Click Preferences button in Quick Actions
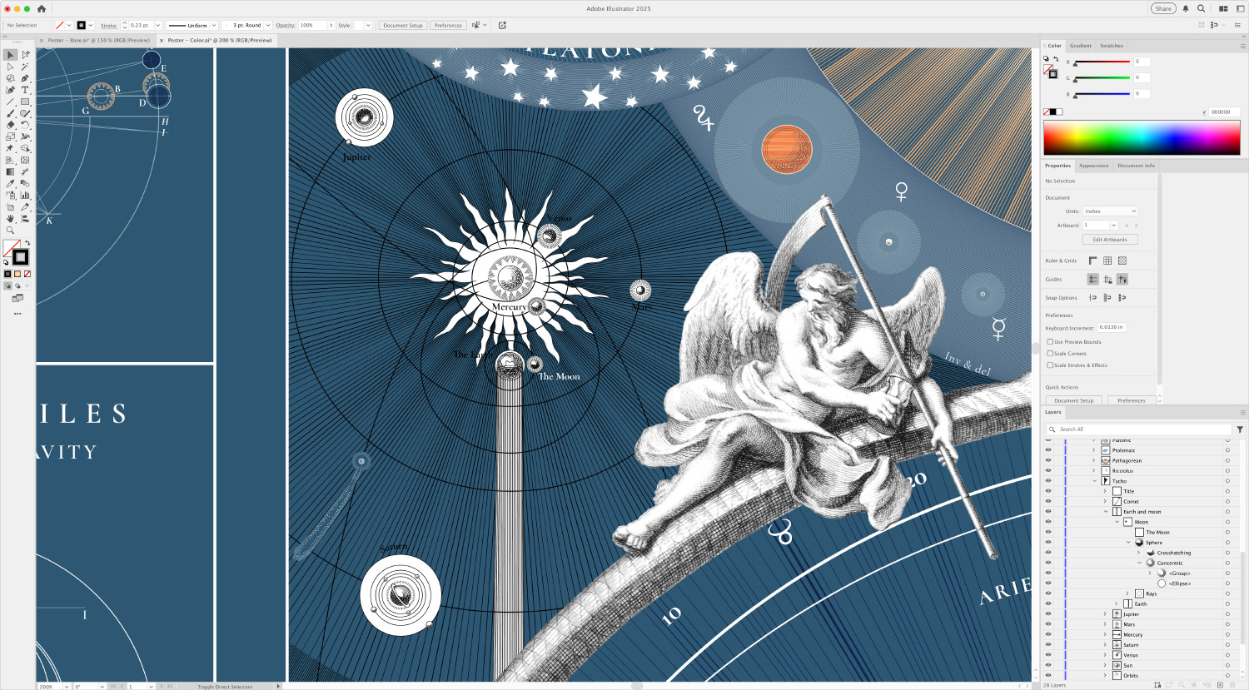 click(x=1132, y=400)
